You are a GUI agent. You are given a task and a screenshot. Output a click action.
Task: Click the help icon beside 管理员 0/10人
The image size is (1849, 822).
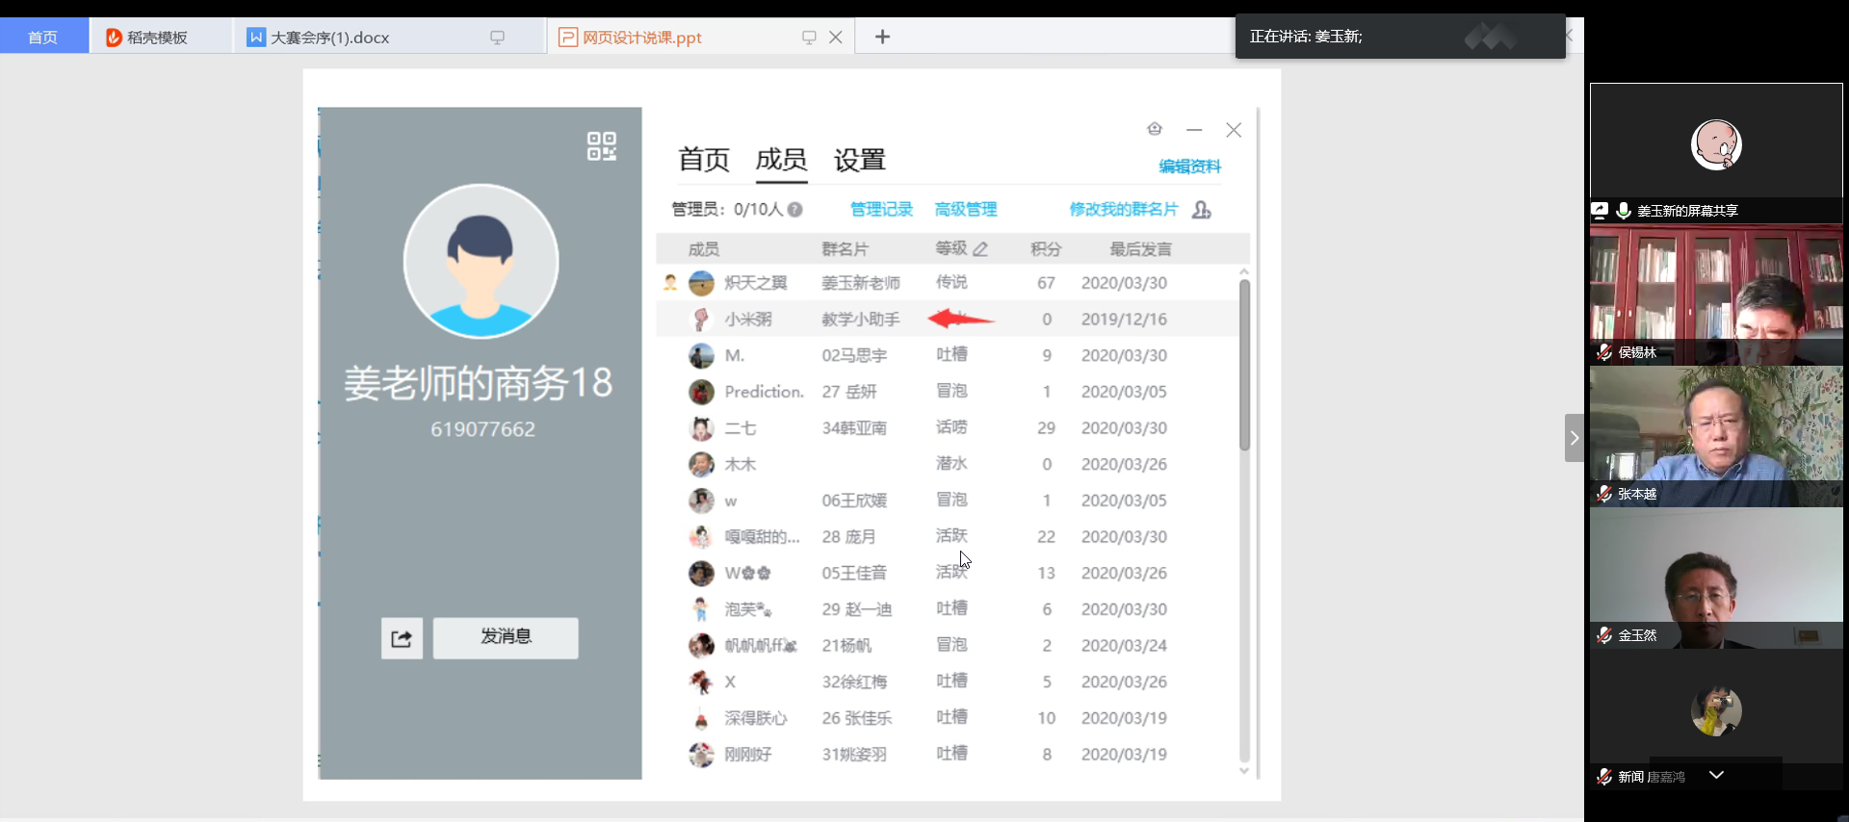click(795, 210)
